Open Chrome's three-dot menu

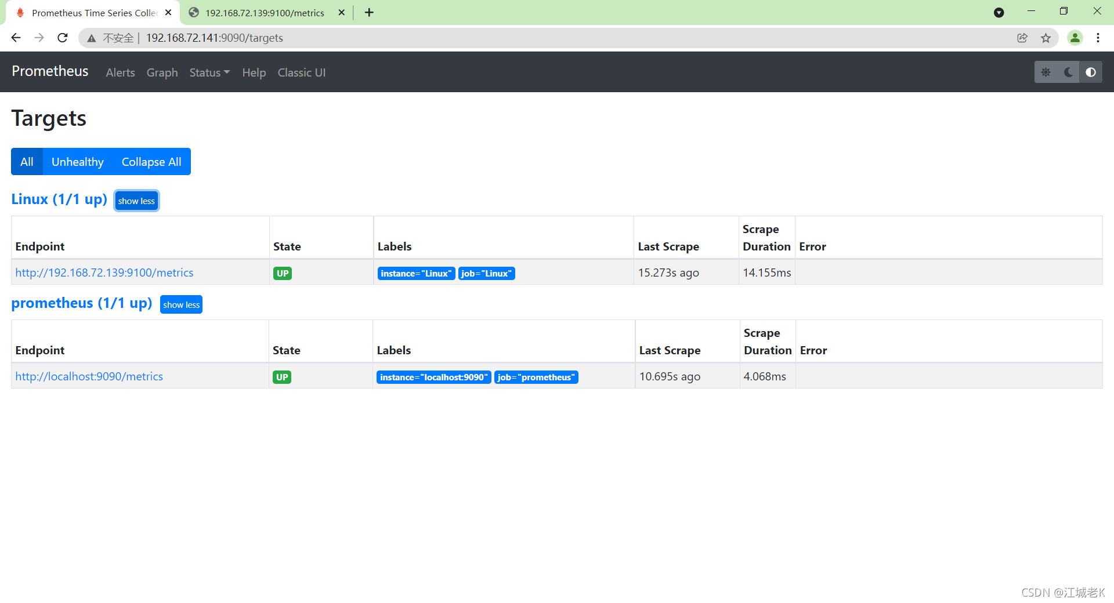coord(1098,38)
